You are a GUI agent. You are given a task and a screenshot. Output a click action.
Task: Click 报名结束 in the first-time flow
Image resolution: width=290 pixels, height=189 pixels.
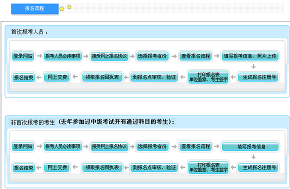23,77
